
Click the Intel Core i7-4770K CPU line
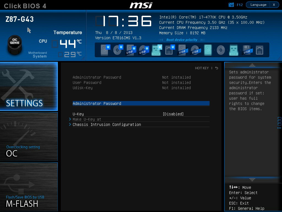(203, 17)
